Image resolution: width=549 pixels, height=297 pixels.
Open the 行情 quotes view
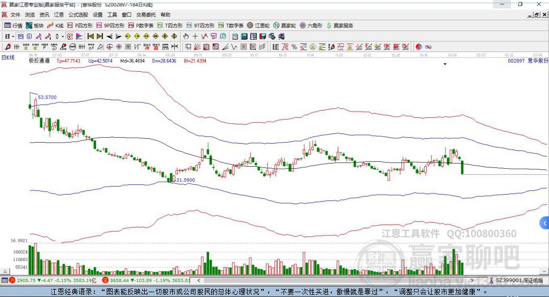[13, 26]
